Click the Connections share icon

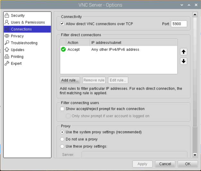point(7,29)
